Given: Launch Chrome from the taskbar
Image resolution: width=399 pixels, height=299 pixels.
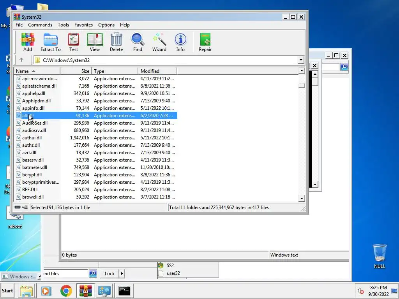Looking at the screenshot, I should pos(66,291).
